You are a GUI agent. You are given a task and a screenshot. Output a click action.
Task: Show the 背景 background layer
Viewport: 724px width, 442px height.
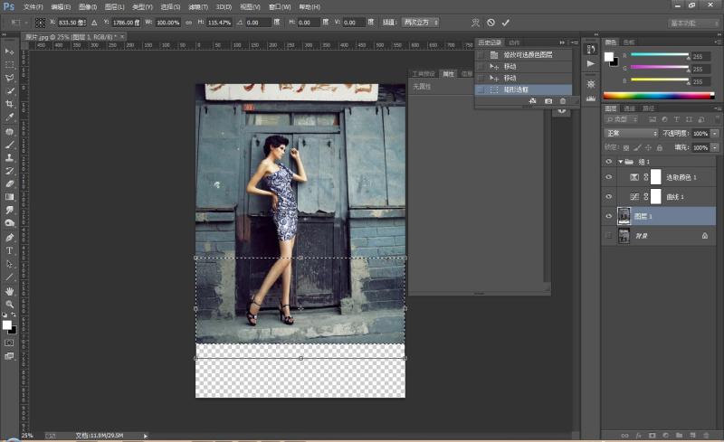tap(608, 235)
